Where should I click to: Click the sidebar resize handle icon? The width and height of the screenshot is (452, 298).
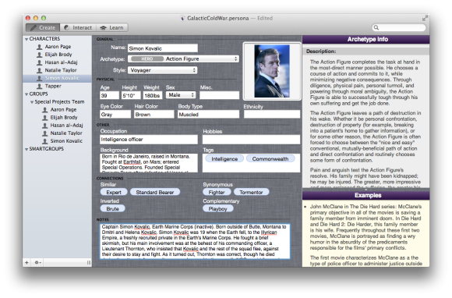coord(89,262)
